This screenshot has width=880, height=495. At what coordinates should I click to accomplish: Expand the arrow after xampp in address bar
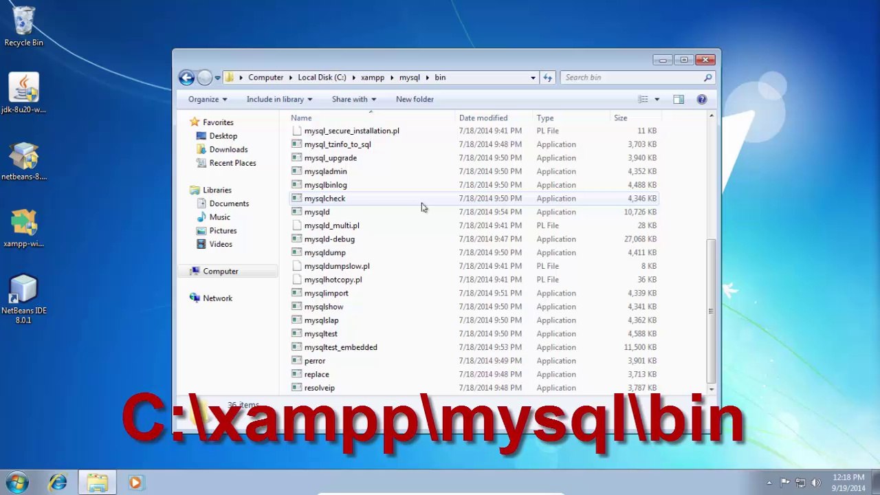392,78
